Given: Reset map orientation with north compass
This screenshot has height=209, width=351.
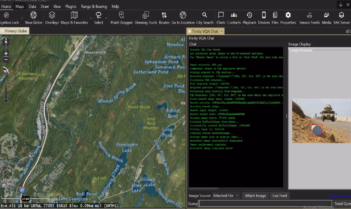Looking at the screenshot, I should click(x=6, y=42).
